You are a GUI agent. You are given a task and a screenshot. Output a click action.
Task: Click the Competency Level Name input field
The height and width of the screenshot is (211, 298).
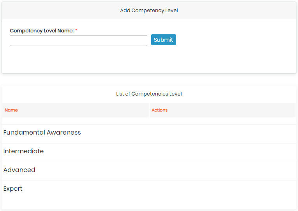click(x=78, y=41)
